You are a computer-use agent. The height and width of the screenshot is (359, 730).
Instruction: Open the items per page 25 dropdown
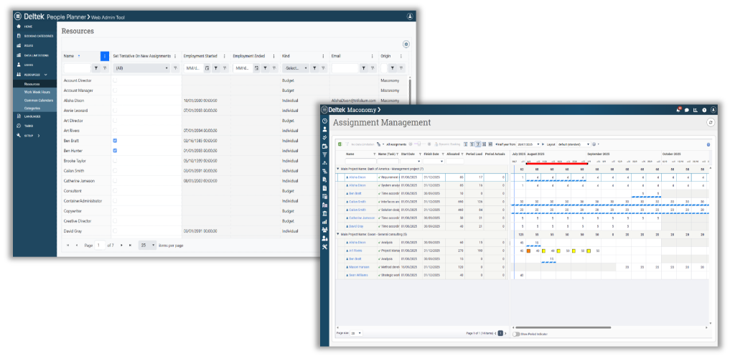click(x=148, y=245)
